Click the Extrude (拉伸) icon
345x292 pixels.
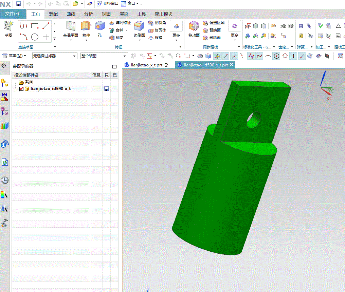click(86, 26)
